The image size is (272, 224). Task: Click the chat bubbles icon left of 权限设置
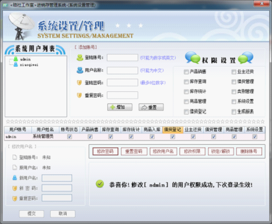point(192,58)
